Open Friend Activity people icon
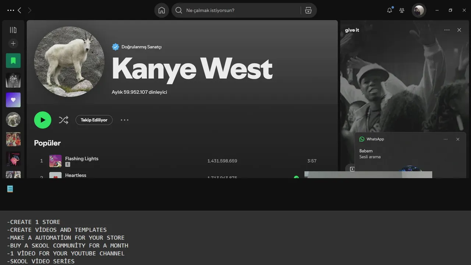This screenshot has width=471, height=265. tap(402, 10)
